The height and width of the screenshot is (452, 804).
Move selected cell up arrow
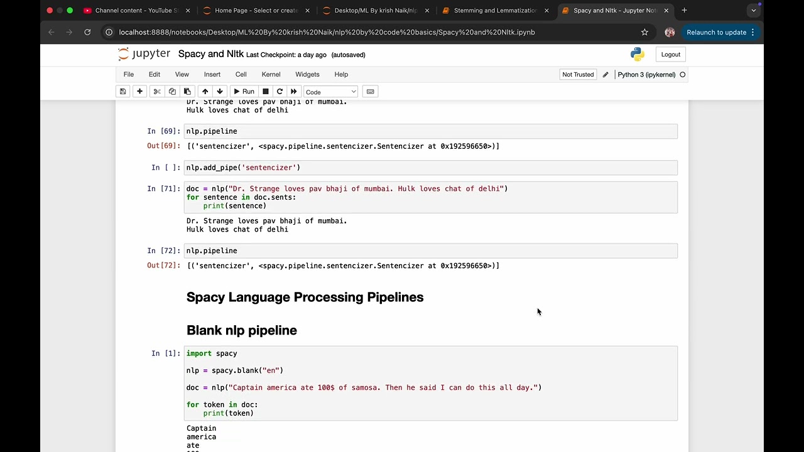tap(205, 92)
